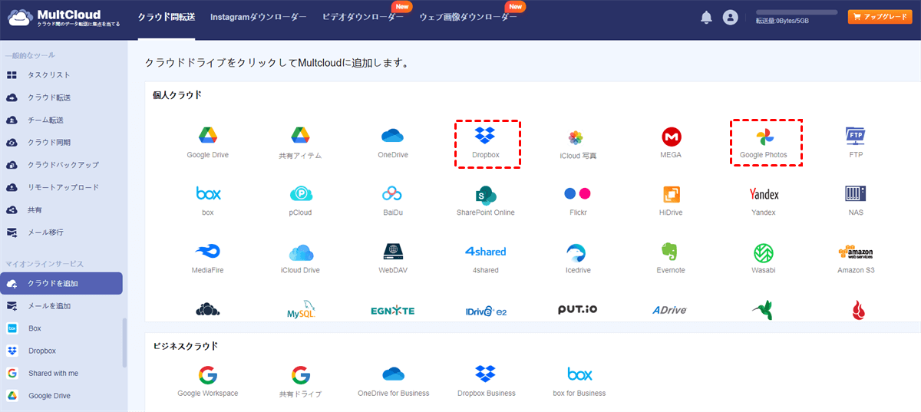Select MySQL database icon
The image size is (921, 412).
point(302,310)
